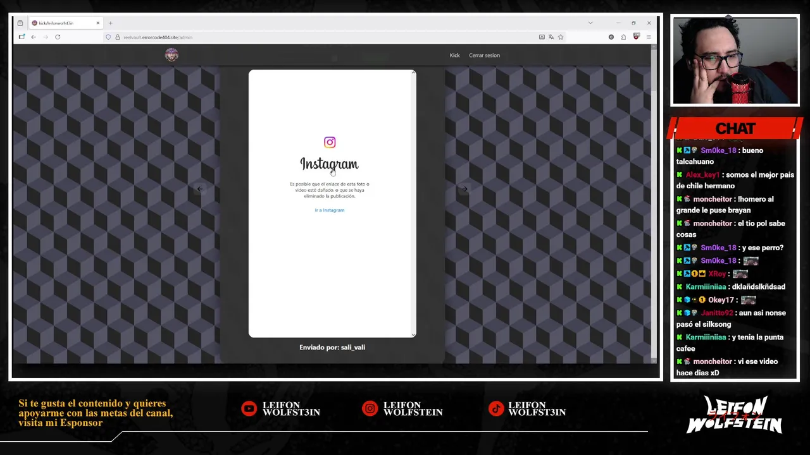
Task: Open the Kick link in header
Action: (454, 56)
